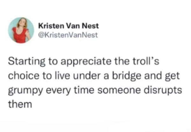Click the final word "them" in the tweet
Screen dimensions: 191x132
coord(19,103)
